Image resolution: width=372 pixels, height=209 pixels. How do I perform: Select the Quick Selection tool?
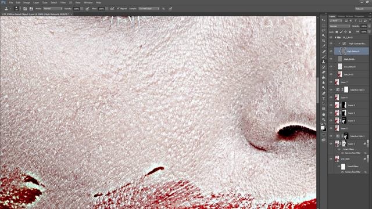click(324, 36)
